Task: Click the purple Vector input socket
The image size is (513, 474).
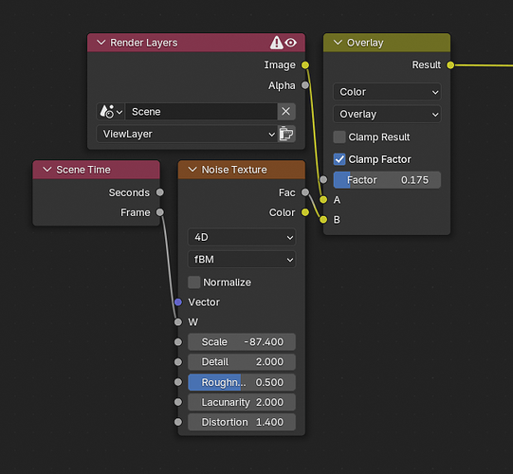Action: pyautogui.click(x=178, y=302)
